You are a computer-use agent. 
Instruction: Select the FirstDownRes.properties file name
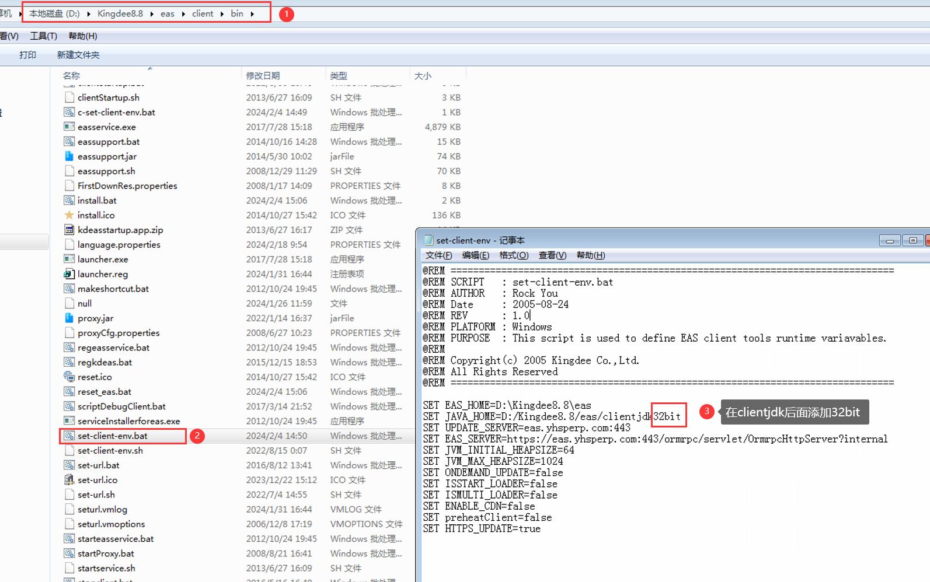click(x=127, y=185)
